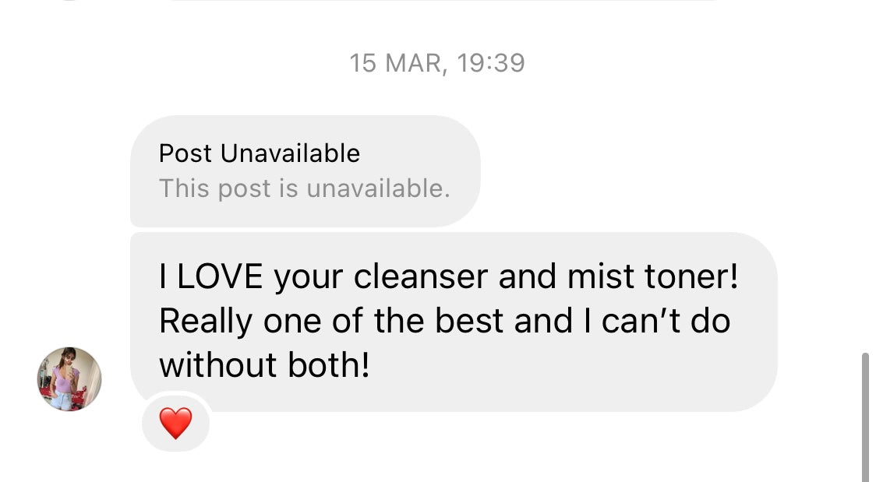876x482 pixels.
Task: Click the word "unavailable." in the grey subtitle
Action: (378, 188)
